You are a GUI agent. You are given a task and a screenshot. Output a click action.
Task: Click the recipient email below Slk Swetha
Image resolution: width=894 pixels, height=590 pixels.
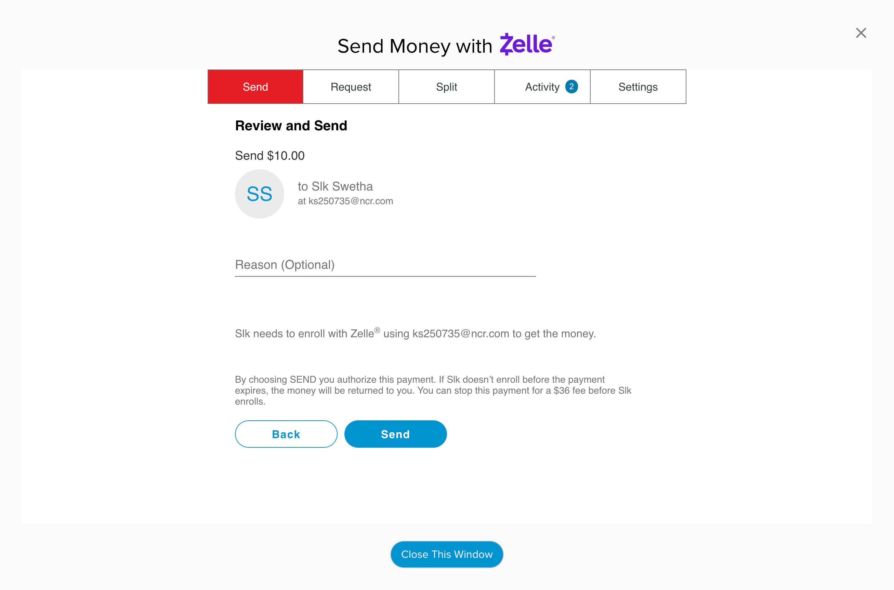[345, 201]
